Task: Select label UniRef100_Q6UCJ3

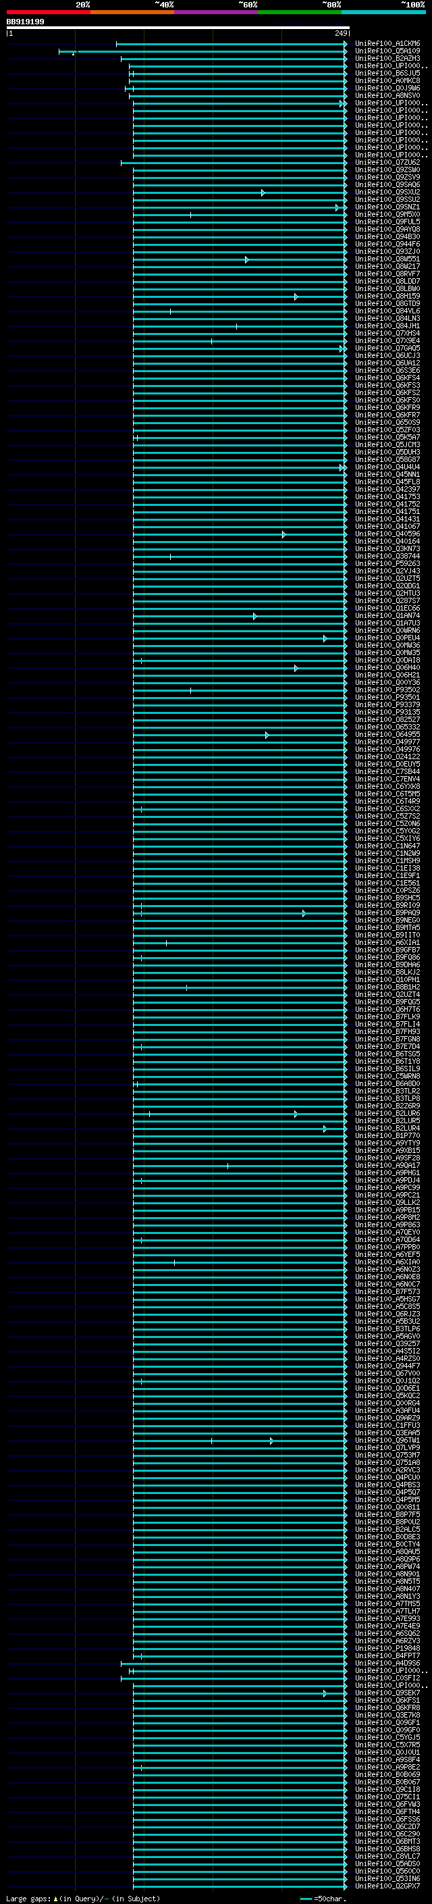Action: pos(387,355)
